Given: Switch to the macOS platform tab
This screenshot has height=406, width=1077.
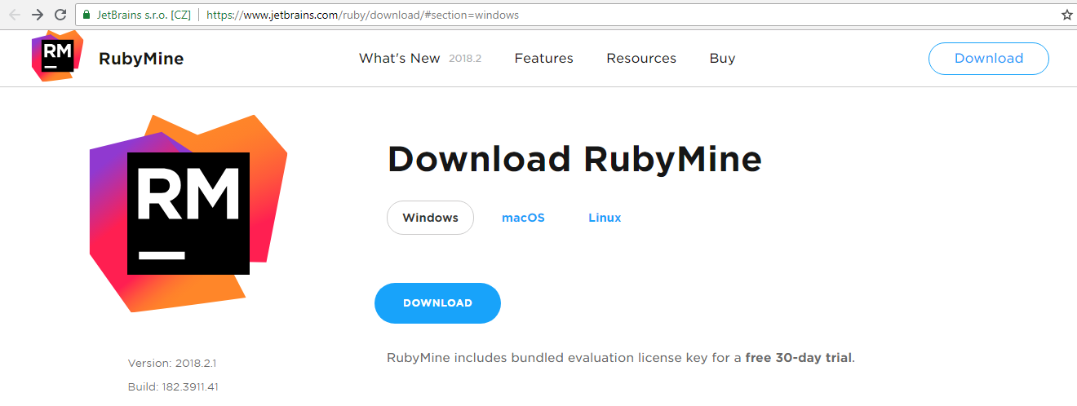Looking at the screenshot, I should (523, 218).
